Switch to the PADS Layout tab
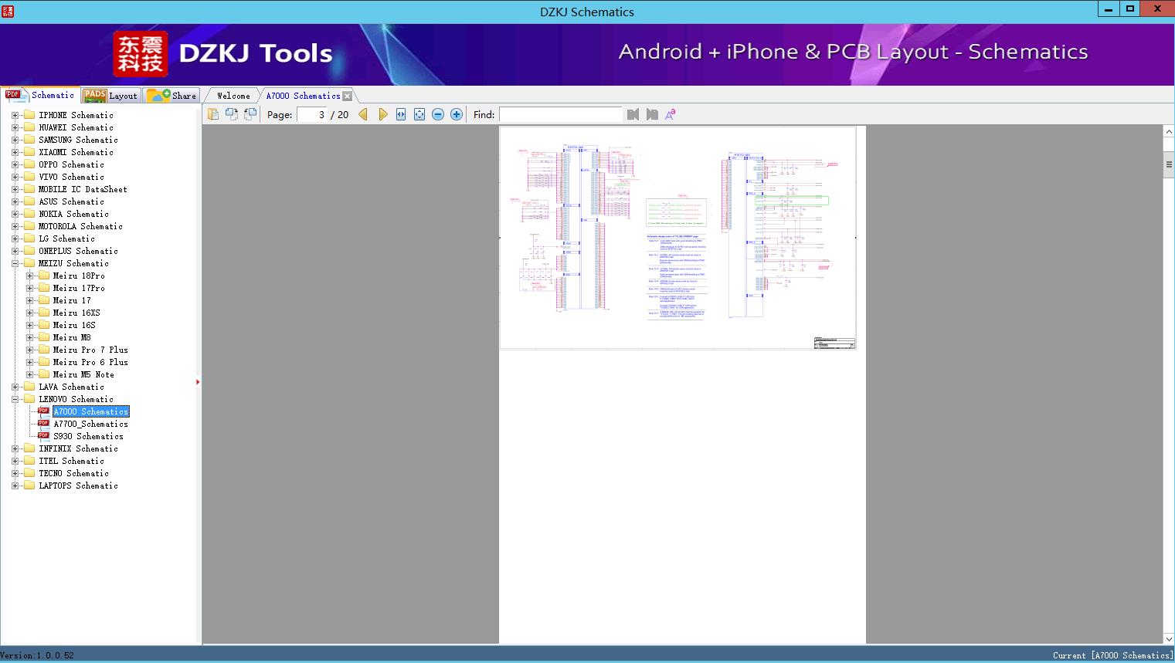Viewport: 1175px width, 663px height. (x=110, y=96)
